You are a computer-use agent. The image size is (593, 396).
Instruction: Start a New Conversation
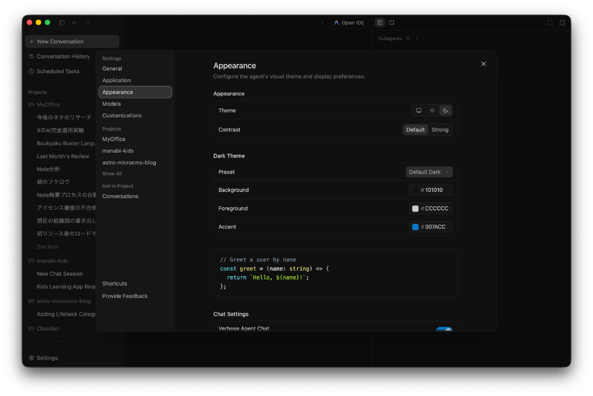tap(72, 42)
